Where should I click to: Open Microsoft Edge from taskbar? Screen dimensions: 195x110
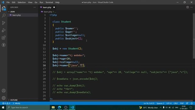pos(60,108)
